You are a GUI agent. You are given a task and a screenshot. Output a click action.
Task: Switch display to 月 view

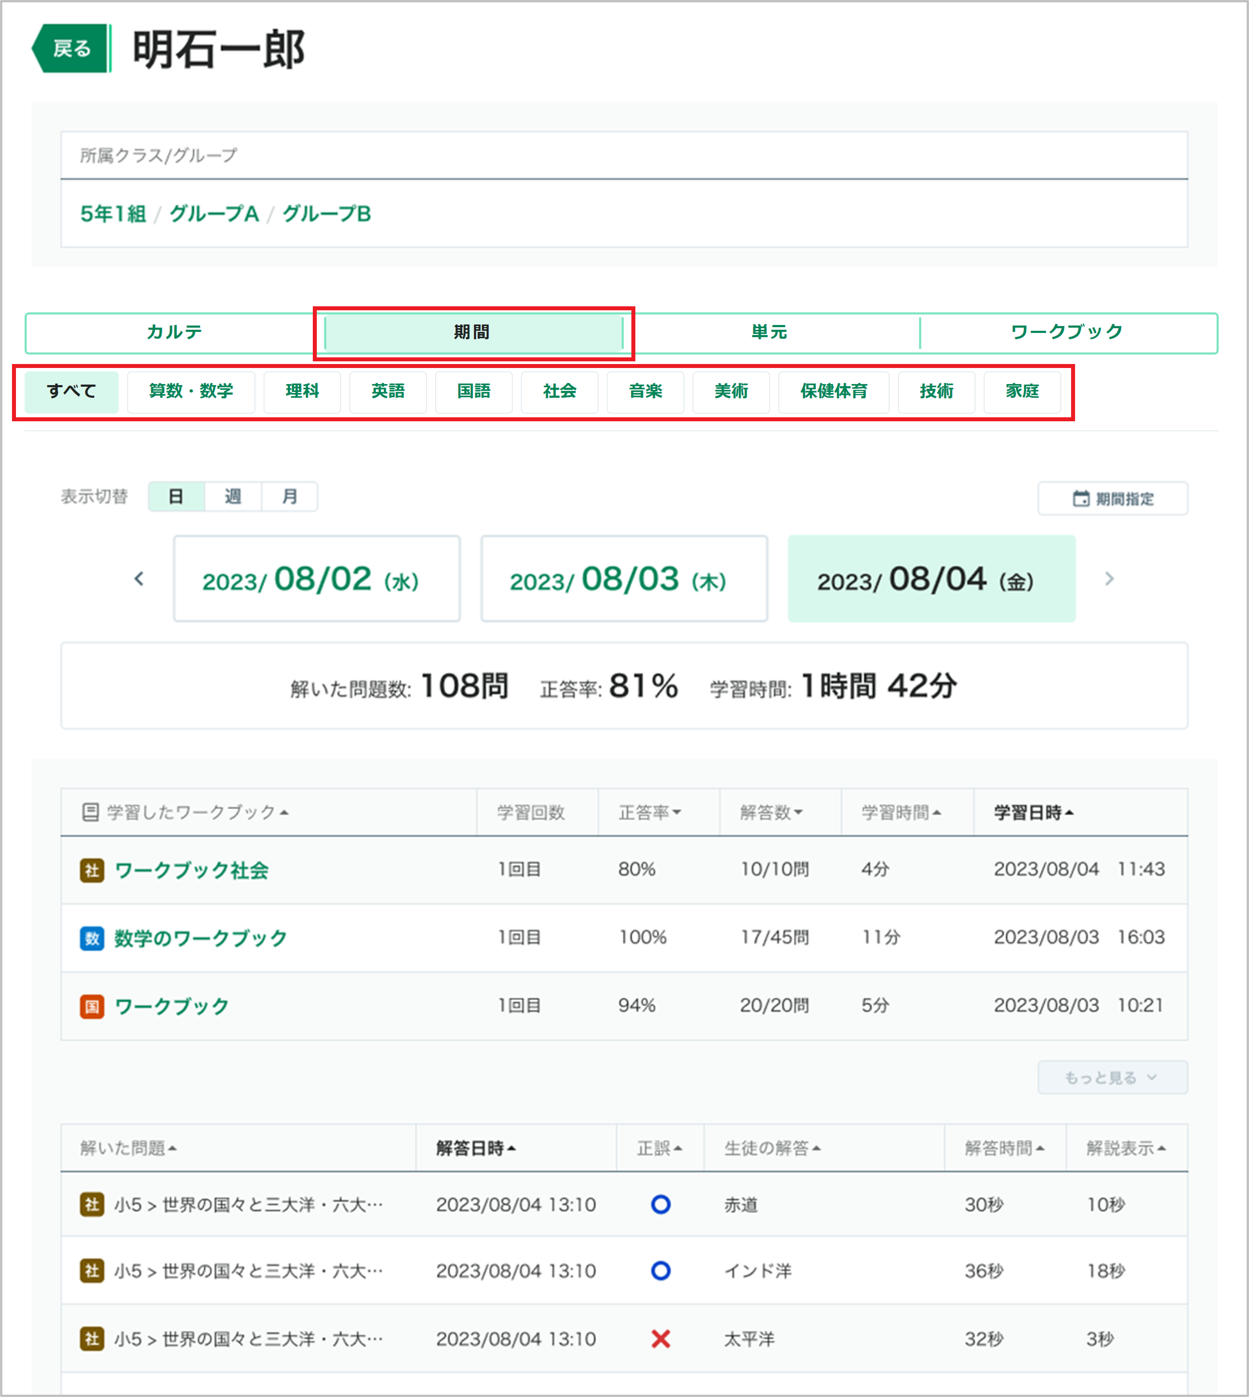290,496
